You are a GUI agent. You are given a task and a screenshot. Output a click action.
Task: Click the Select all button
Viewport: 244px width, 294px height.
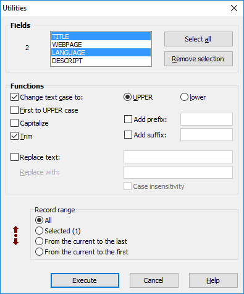[198, 39]
